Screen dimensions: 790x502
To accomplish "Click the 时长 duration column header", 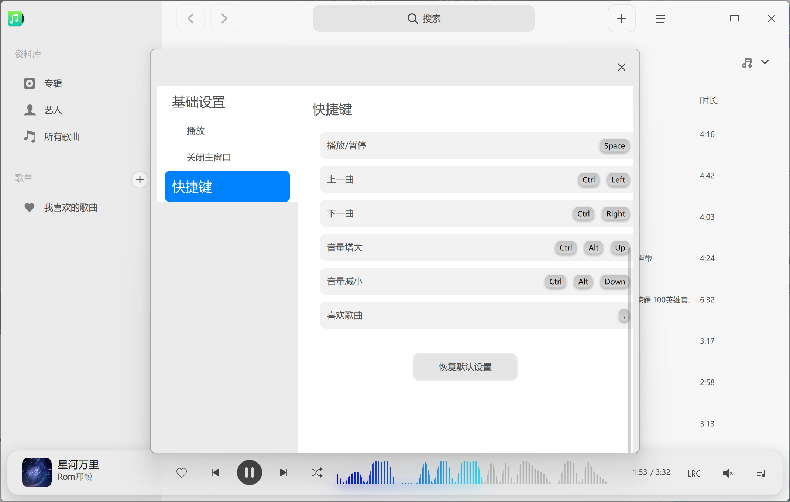I will pyautogui.click(x=708, y=100).
